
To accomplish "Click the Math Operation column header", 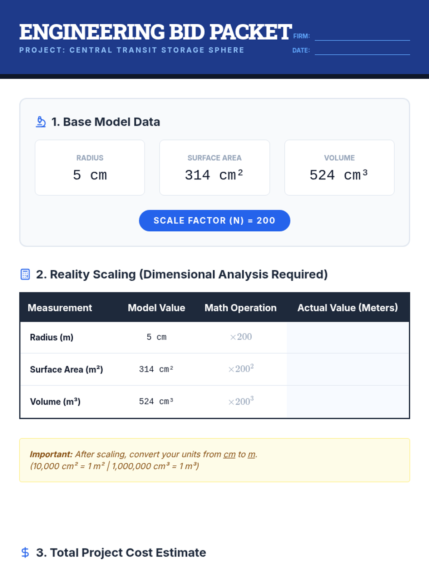I will pos(240,308).
